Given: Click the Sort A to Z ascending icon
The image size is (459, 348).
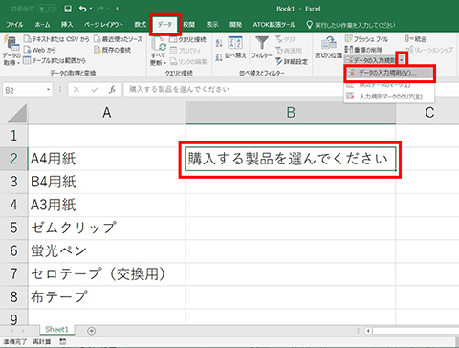Looking at the screenshot, I should (x=219, y=43).
